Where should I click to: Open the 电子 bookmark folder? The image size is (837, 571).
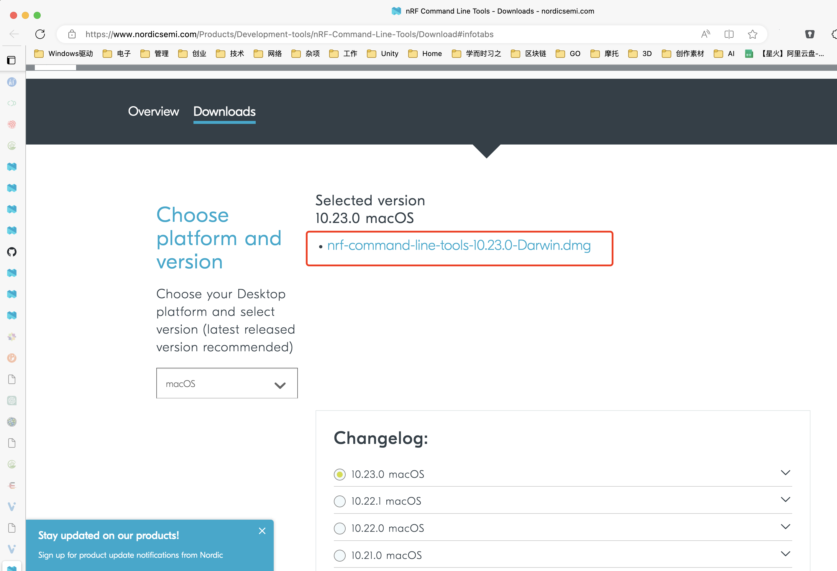[x=117, y=54]
